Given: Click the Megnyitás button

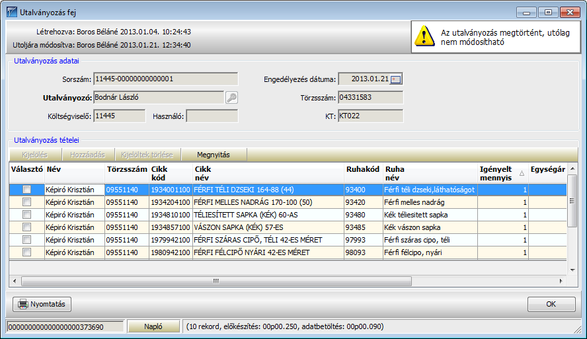Looking at the screenshot, I should (214, 155).
